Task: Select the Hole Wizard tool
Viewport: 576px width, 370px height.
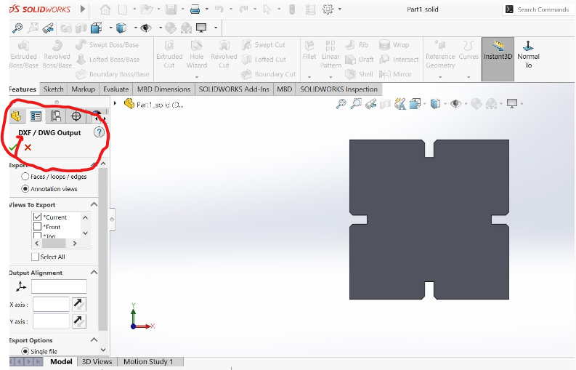Action: coord(197,55)
